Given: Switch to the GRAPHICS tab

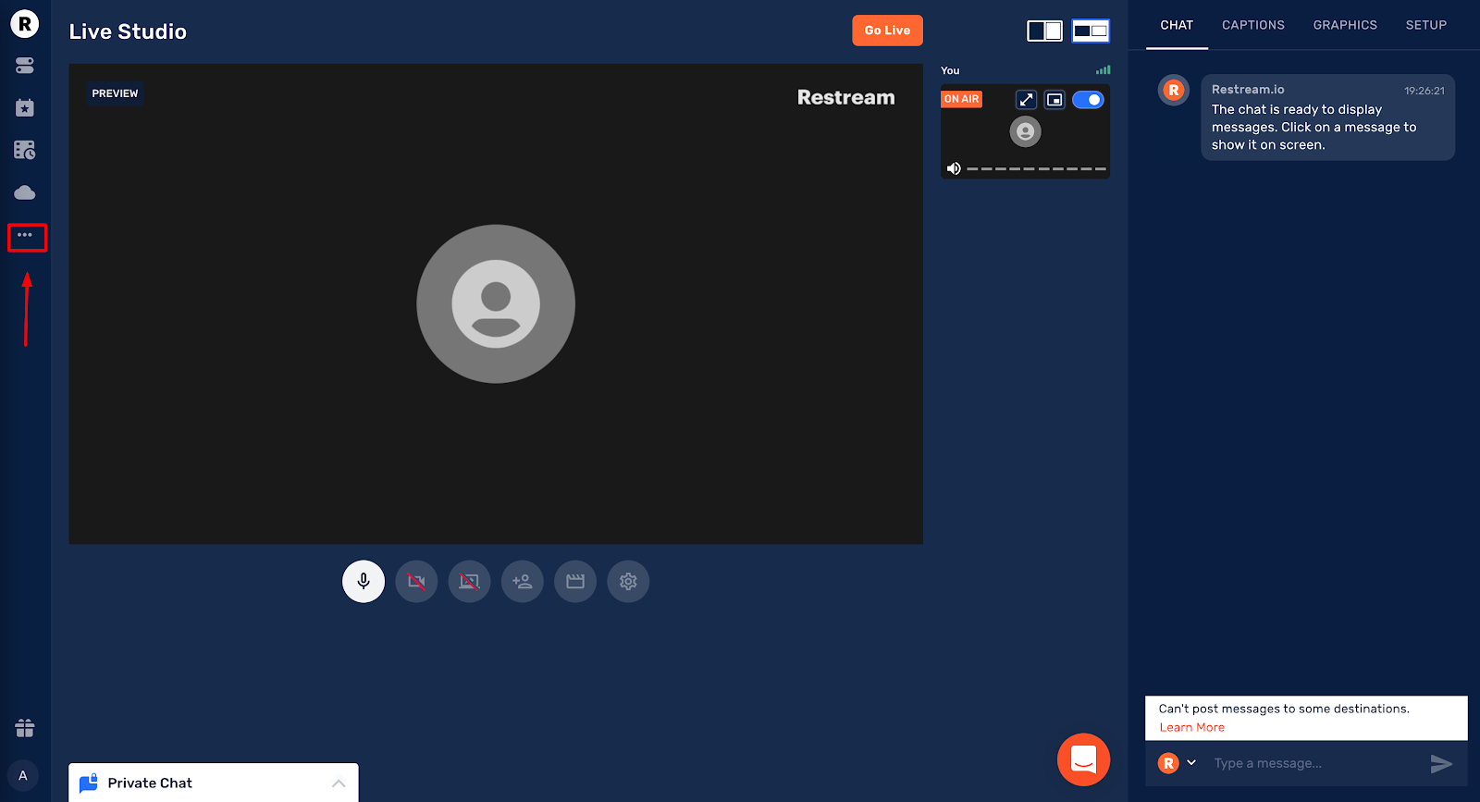Looking at the screenshot, I should tap(1345, 25).
